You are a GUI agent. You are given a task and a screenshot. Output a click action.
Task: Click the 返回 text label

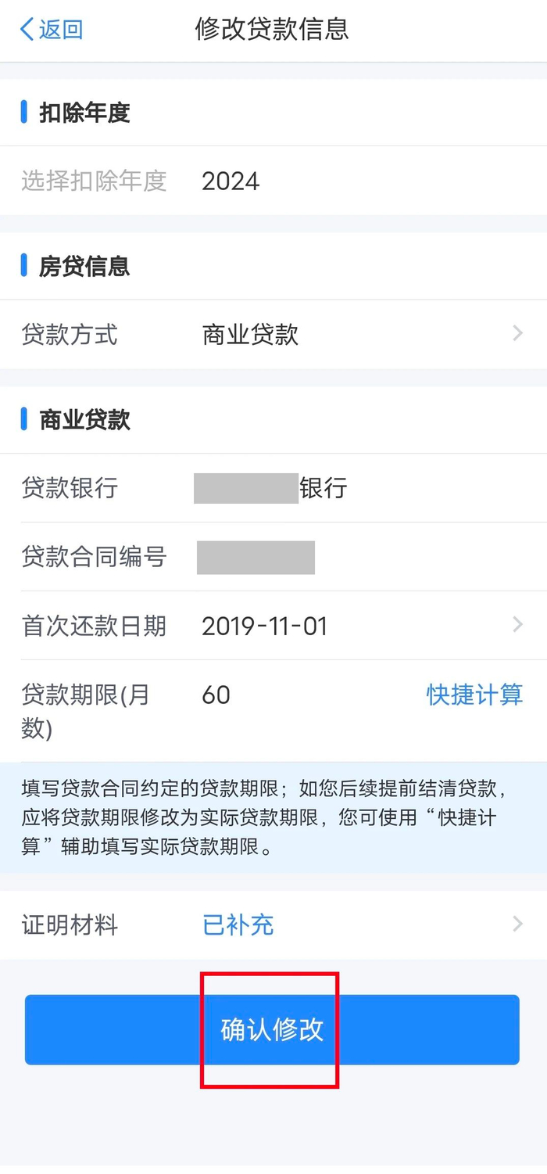(x=61, y=30)
